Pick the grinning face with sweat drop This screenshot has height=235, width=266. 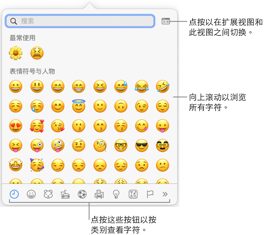point(121,87)
